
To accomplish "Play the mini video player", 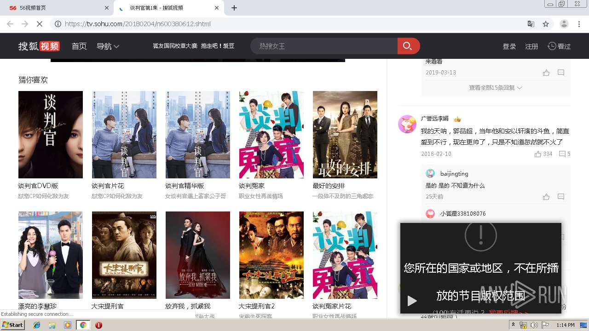I will tap(412, 301).
